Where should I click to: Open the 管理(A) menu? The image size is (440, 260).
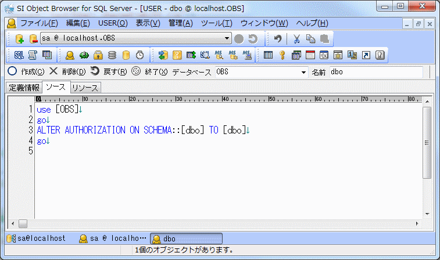coord(180,23)
